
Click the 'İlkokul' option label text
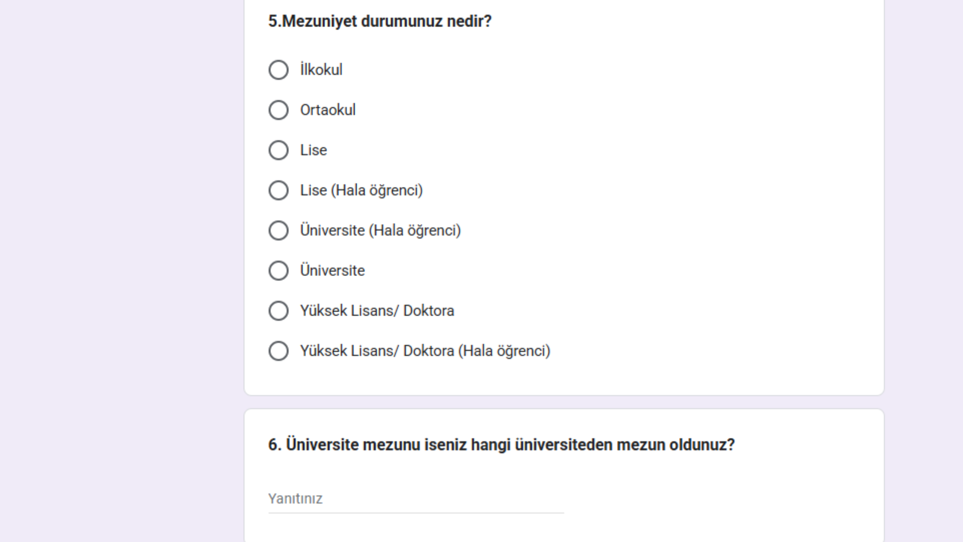tap(321, 69)
